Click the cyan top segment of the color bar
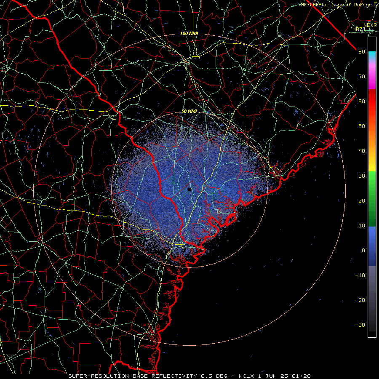 [x=372, y=56]
